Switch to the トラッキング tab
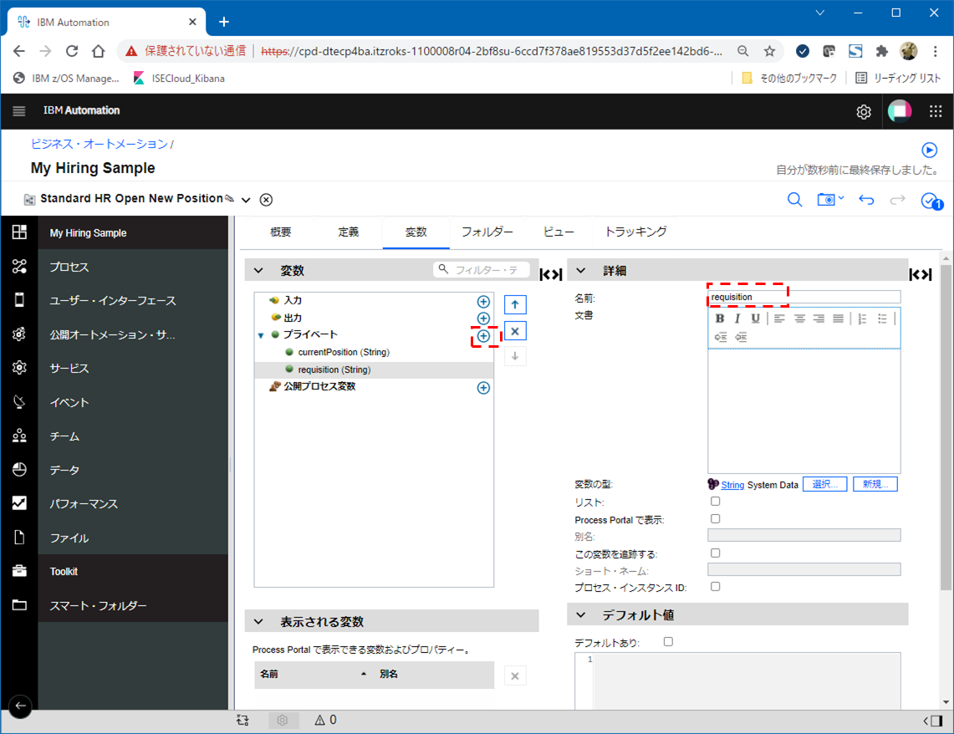 click(x=635, y=232)
